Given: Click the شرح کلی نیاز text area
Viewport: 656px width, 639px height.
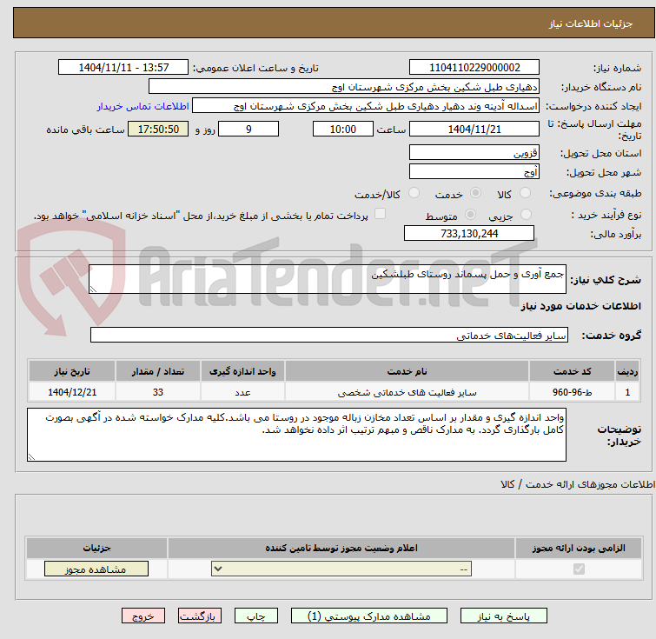Looking at the screenshot, I should click(x=328, y=279).
